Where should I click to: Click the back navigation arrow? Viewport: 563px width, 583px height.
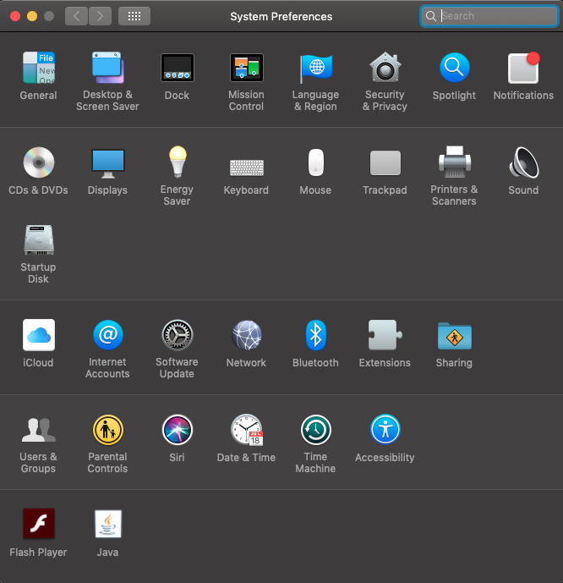(76, 16)
